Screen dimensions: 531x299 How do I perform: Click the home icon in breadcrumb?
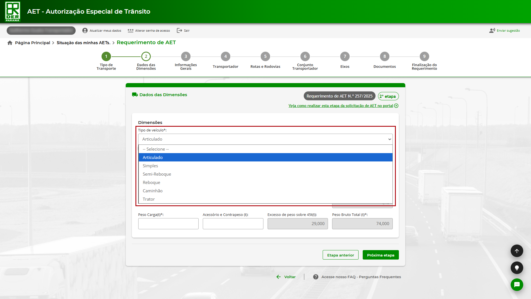[10, 43]
